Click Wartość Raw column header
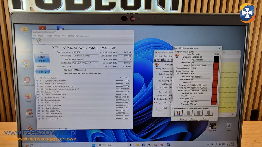This screenshot has width=262, height=147. tap(124, 78)
